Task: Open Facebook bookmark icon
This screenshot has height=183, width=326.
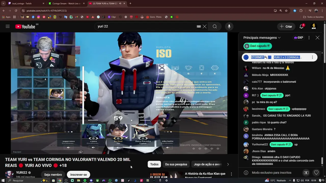Action: coord(33,17)
